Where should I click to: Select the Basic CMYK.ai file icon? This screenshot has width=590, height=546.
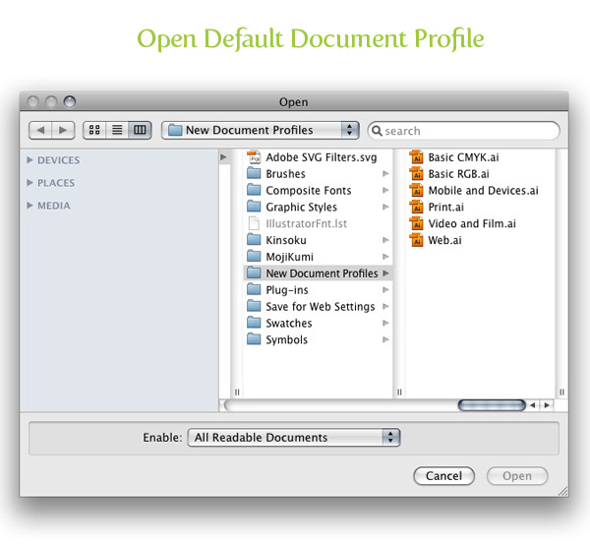(x=416, y=157)
